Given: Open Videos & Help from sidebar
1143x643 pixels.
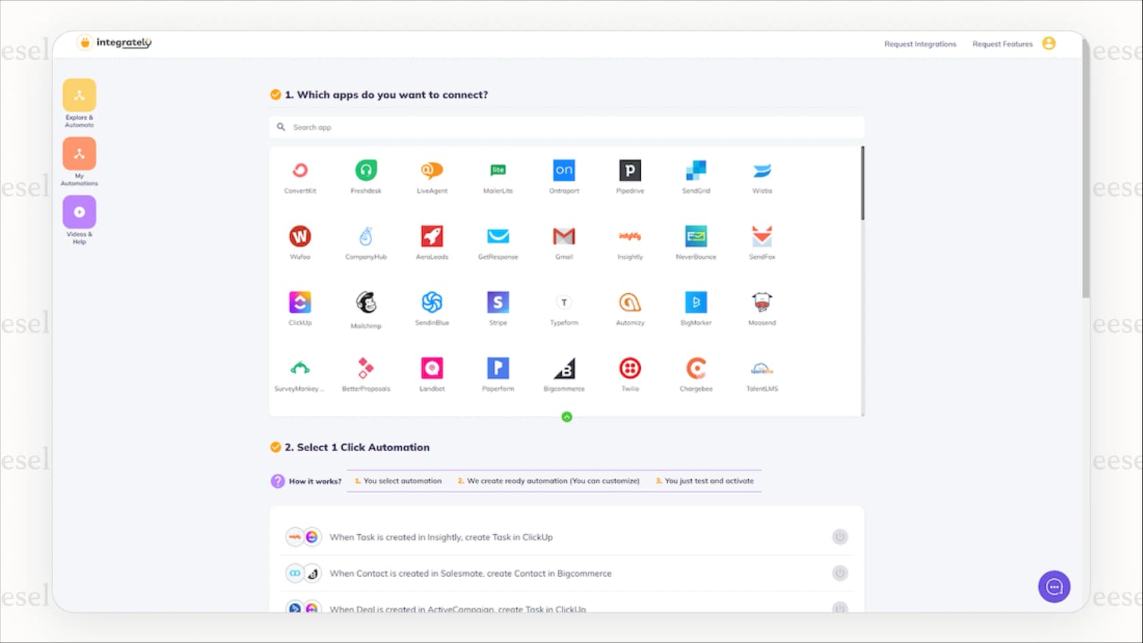Looking at the screenshot, I should point(80,220).
